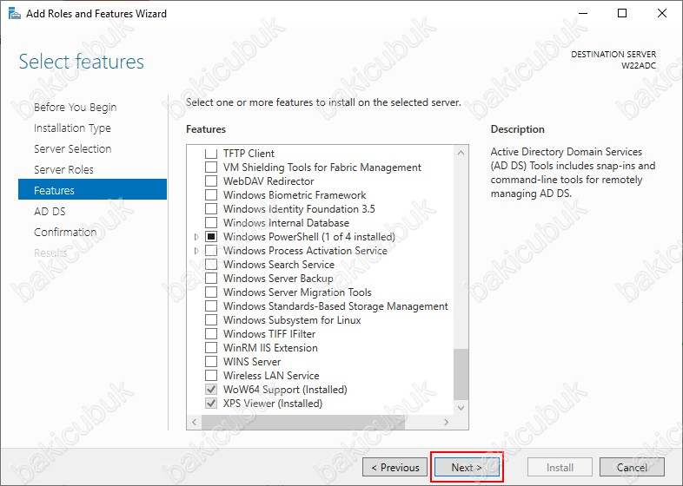Expand the Windows PowerShell tree node
The height and width of the screenshot is (486, 683).
196,237
